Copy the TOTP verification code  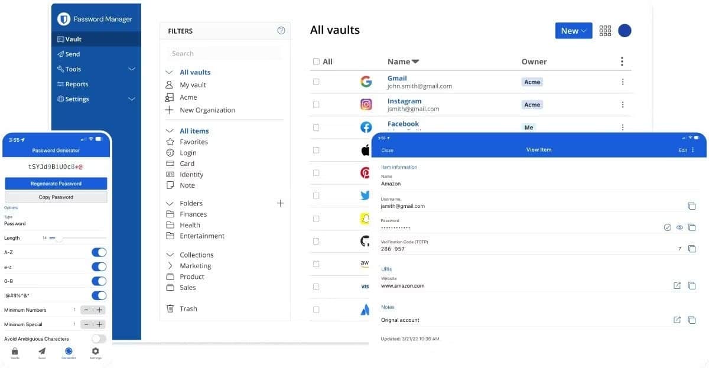coord(692,249)
